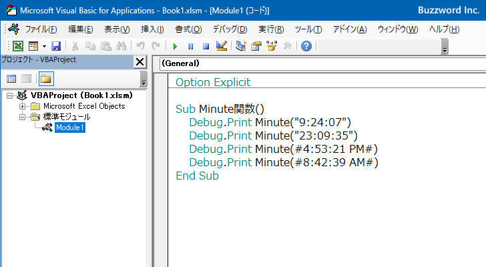
Task: Select the 標準モジュール tree item
Action: [x=67, y=117]
